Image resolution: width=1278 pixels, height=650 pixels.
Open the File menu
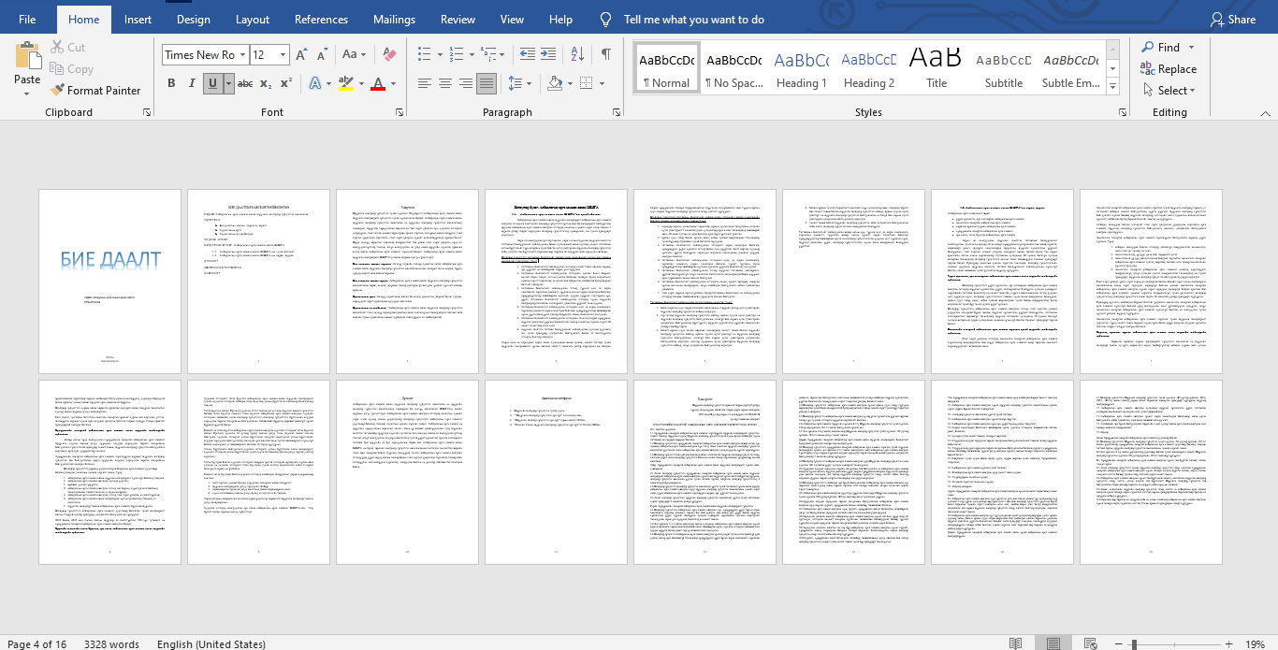click(x=27, y=19)
